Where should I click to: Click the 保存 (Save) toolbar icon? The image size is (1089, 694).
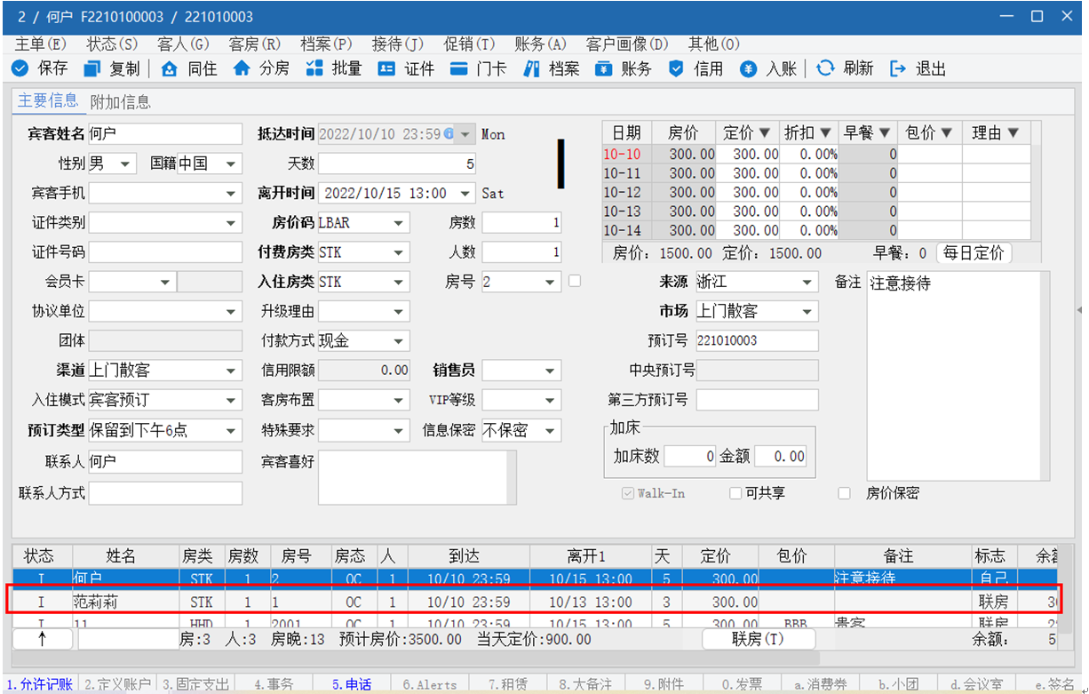click(x=20, y=68)
